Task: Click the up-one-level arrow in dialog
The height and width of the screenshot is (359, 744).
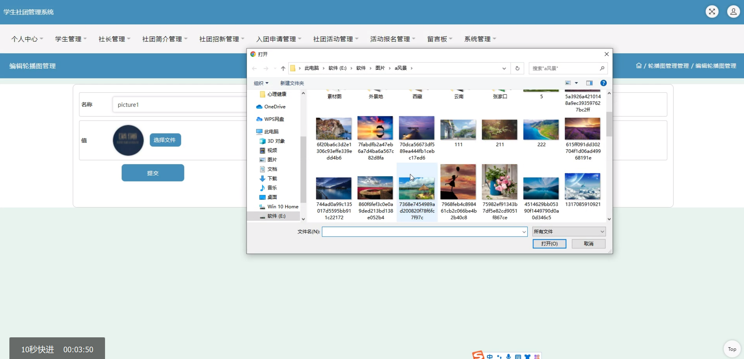Action: pyautogui.click(x=283, y=68)
